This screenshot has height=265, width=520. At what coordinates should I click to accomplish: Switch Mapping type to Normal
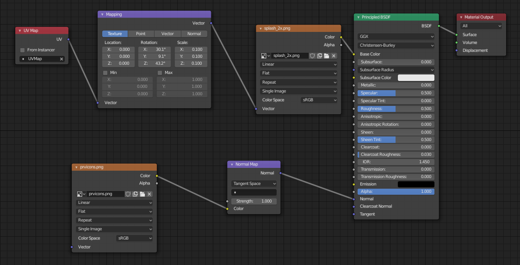pyautogui.click(x=194, y=34)
